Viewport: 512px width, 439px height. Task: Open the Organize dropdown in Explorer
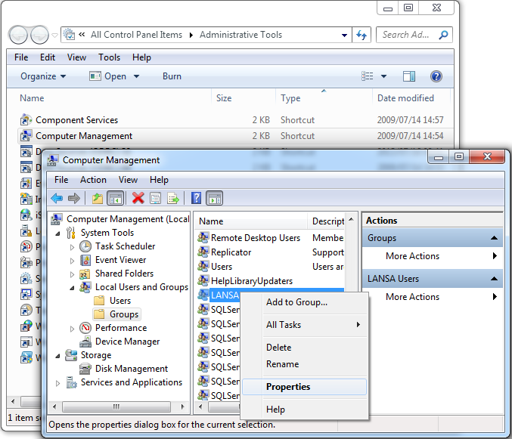(43, 76)
